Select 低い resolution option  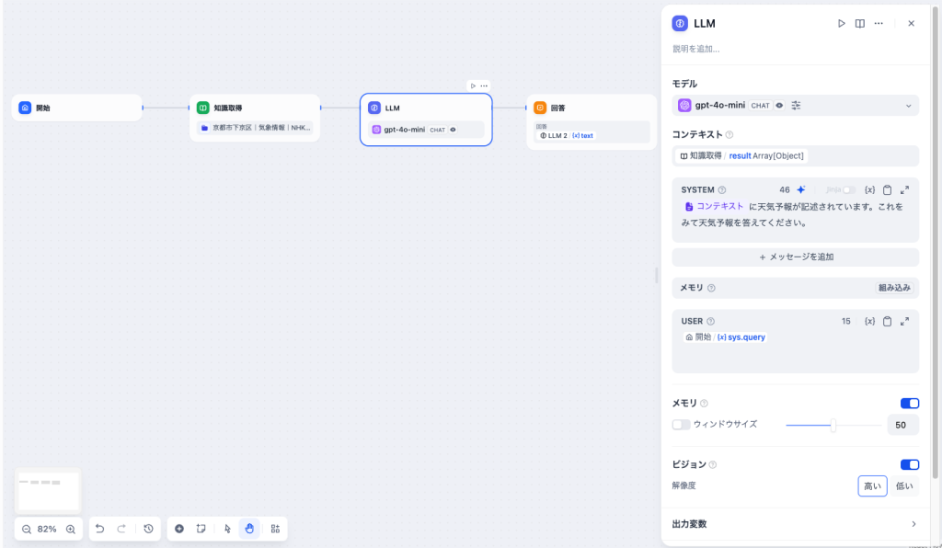(904, 485)
